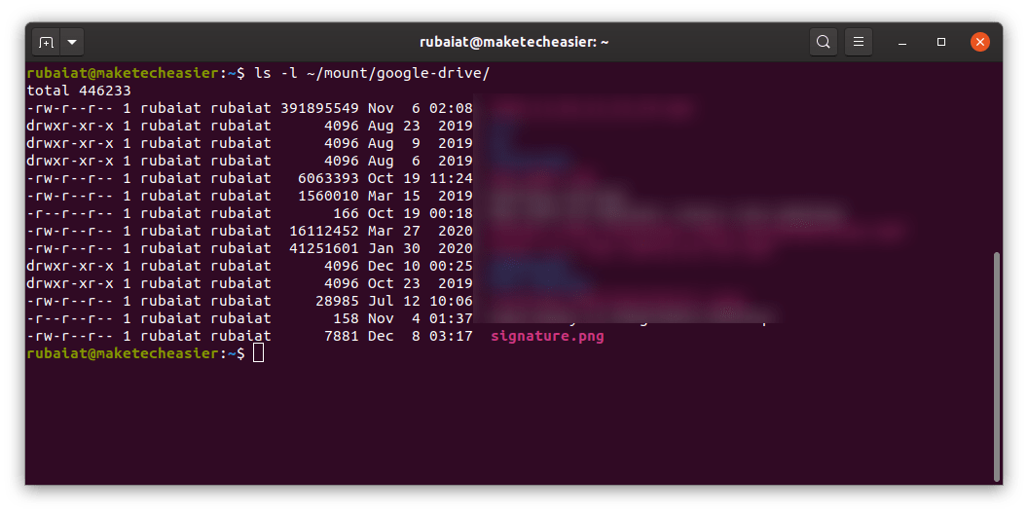Click the file size 391895549

[x=319, y=108]
